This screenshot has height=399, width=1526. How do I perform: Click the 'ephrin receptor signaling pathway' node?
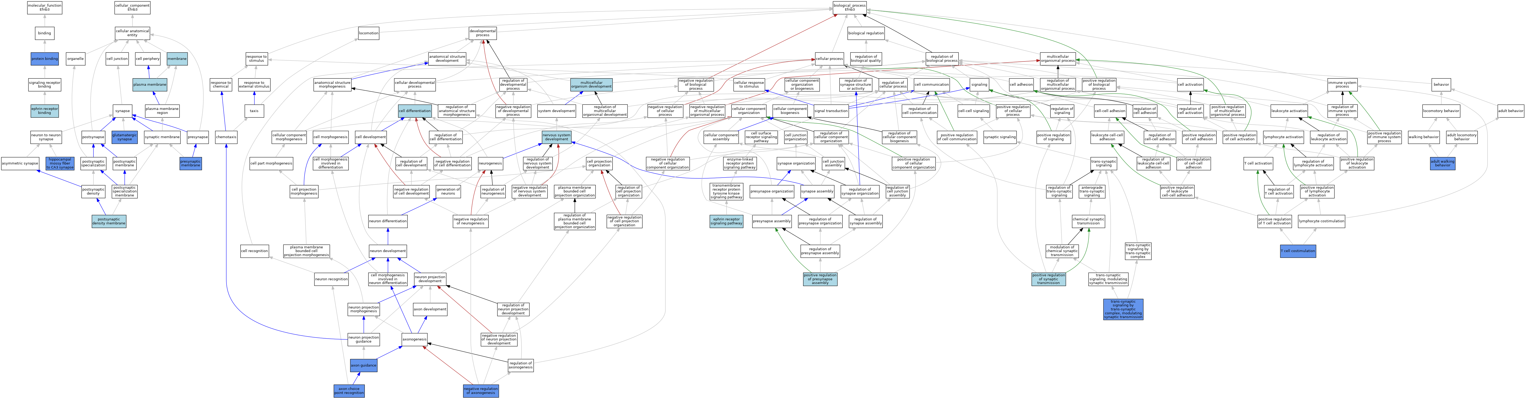(x=726, y=221)
